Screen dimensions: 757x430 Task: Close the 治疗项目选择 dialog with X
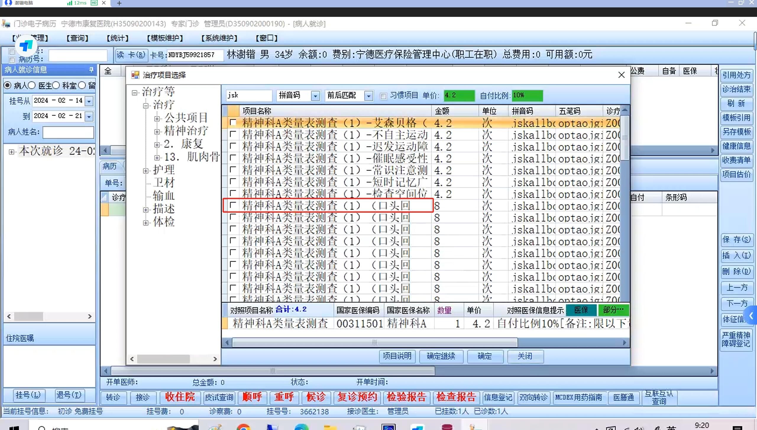[x=621, y=75]
